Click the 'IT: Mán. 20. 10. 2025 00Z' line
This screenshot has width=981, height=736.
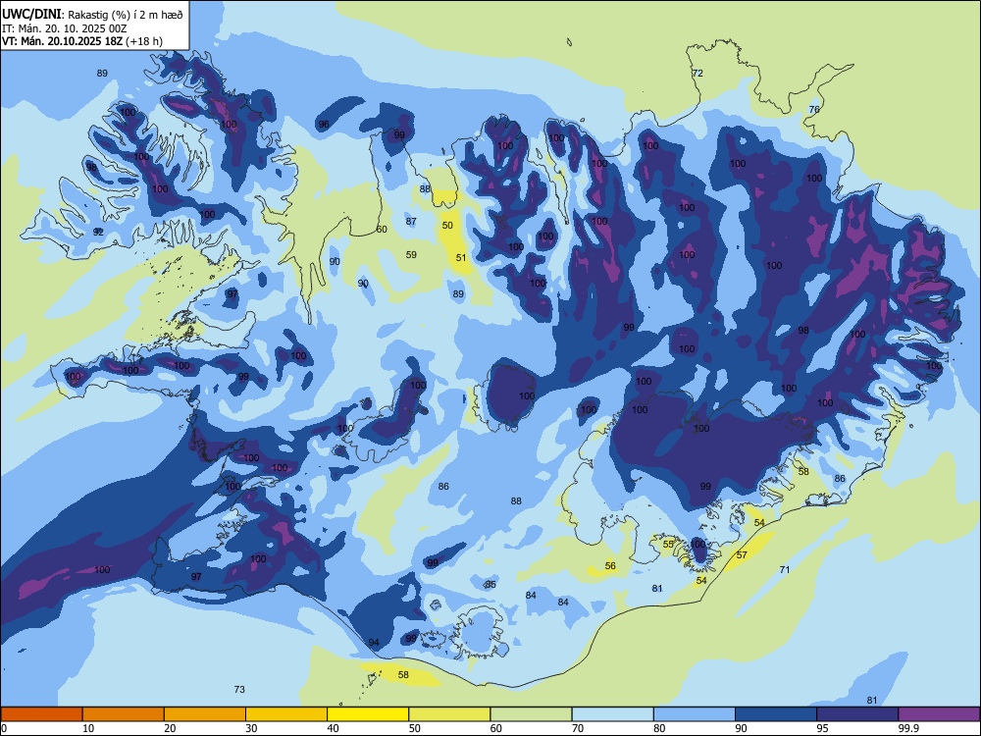(65, 28)
